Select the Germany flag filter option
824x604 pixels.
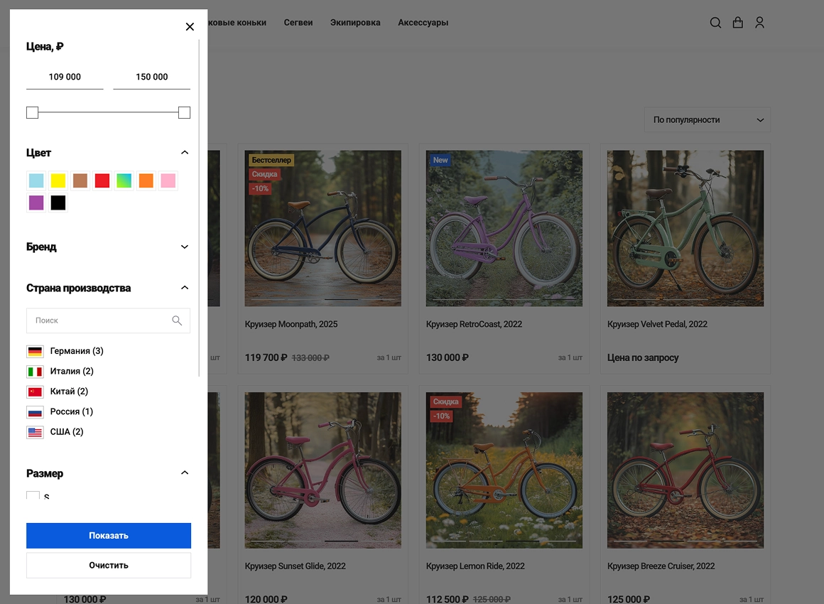[35, 351]
